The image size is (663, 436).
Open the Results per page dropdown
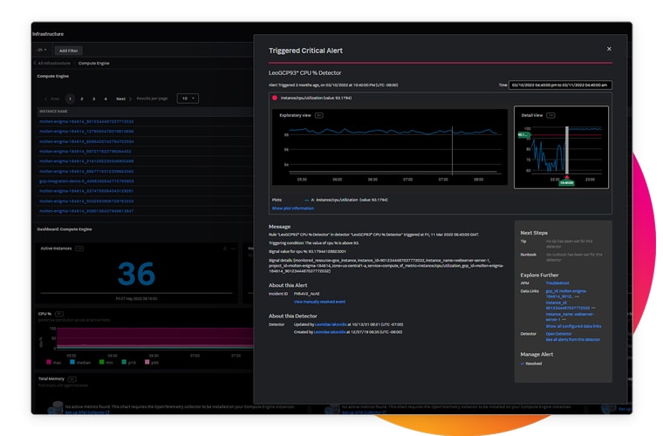pos(188,99)
